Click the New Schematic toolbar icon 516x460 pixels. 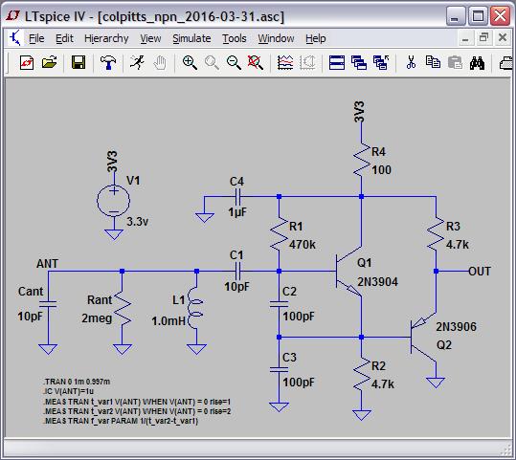point(27,62)
